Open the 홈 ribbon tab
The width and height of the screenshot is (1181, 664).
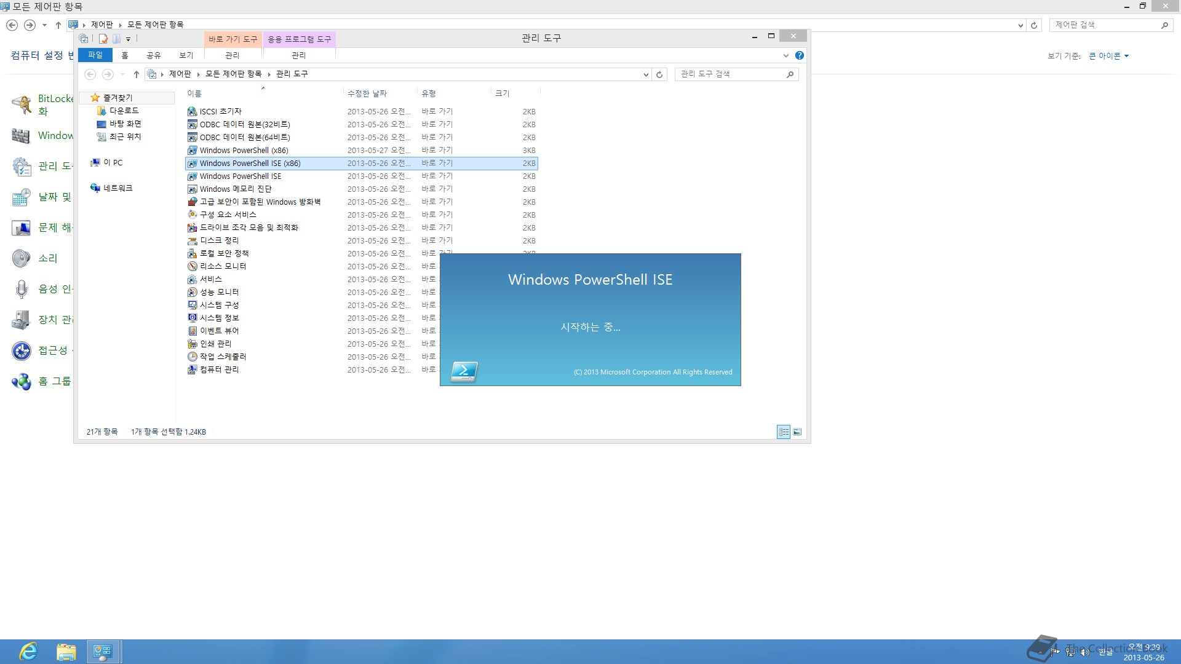click(125, 55)
